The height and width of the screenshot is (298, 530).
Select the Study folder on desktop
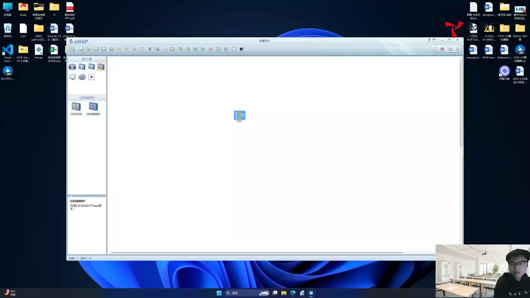click(x=23, y=9)
